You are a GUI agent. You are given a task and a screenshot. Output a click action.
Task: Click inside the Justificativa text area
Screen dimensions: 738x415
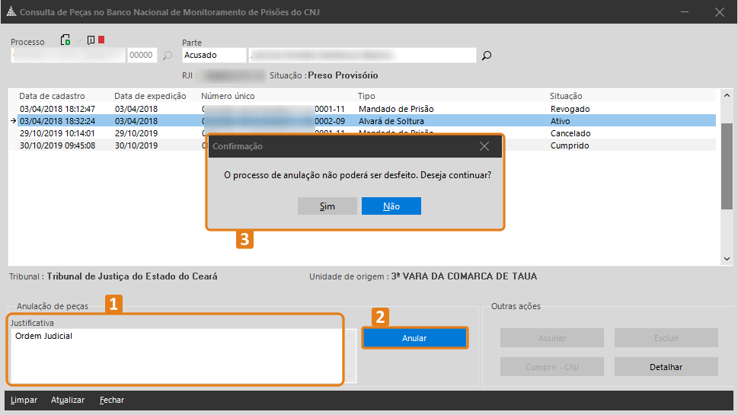[175, 356]
